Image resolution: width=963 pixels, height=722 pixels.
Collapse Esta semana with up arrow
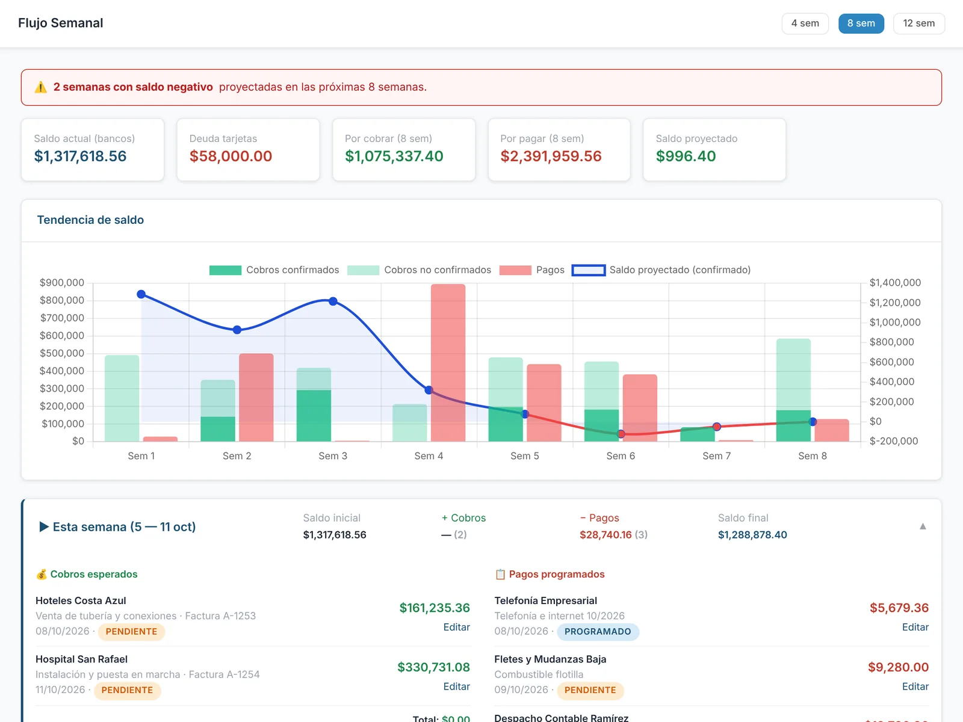[923, 526]
